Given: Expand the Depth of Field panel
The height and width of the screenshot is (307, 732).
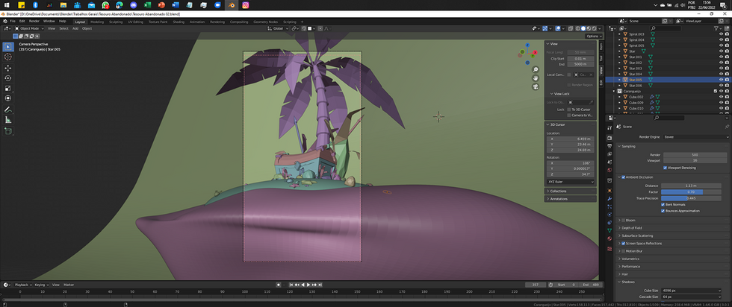Looking at the screenshot, I should click(672, 228).
